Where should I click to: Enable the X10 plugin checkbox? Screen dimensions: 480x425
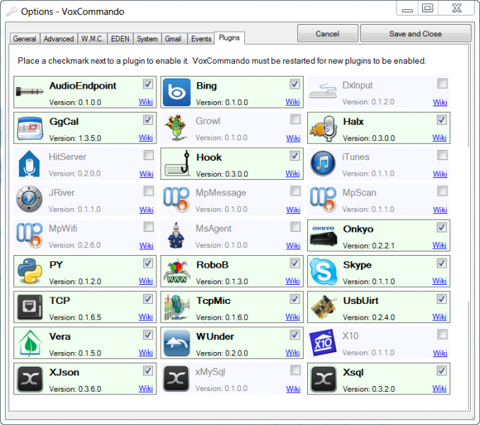coord(442,334)
